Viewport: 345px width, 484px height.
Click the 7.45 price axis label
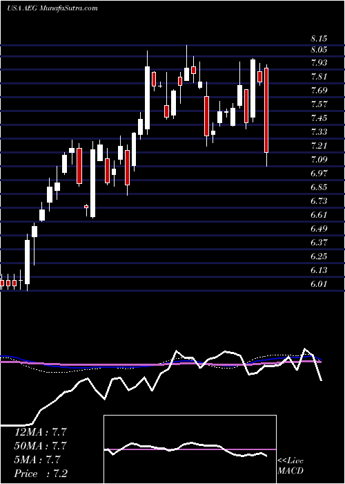(319, 118)
